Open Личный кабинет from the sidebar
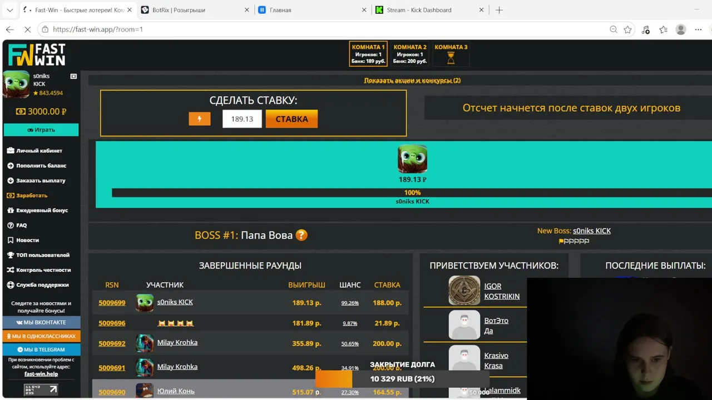This screenshot has width=712, height=400. point(39,151)
